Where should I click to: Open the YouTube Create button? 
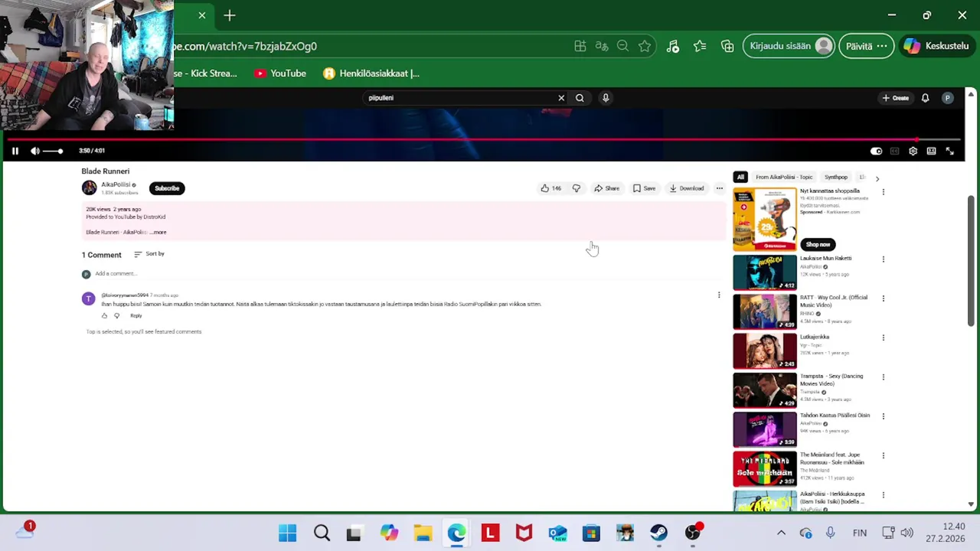pyautogui.click(x=895, y=98)
